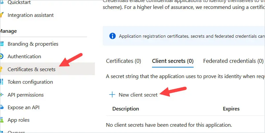Click the Authentication sidebar icon
The image size is (265, 133).
click(x=2, y=56)
